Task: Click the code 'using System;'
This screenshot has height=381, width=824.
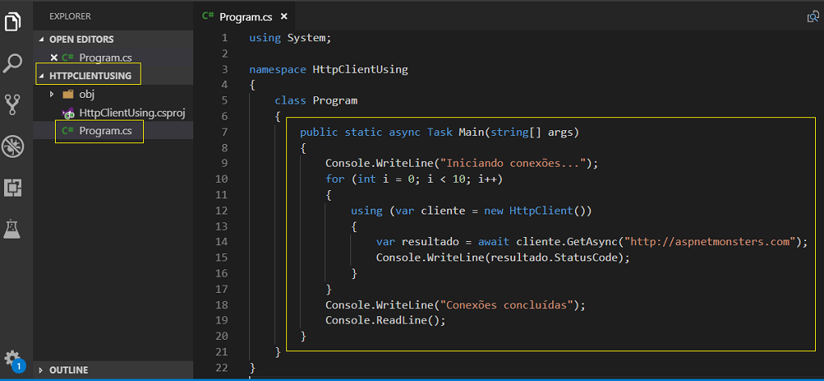Action: click(x=290, y=38)
